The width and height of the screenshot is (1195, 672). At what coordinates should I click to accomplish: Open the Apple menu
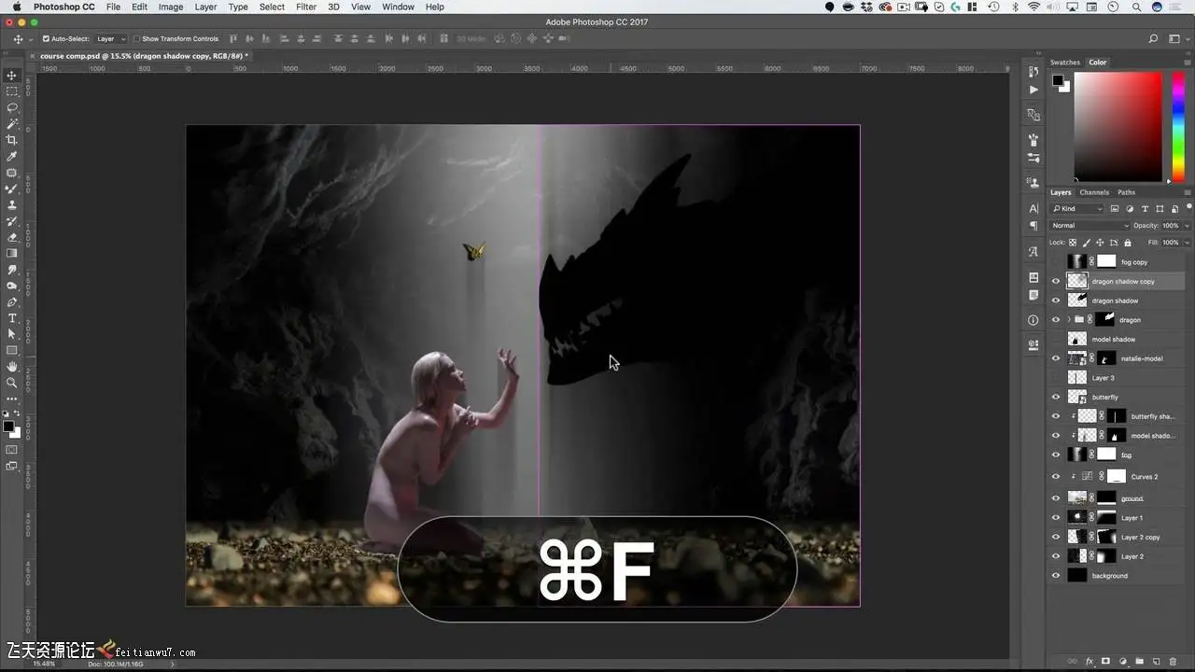16,7
